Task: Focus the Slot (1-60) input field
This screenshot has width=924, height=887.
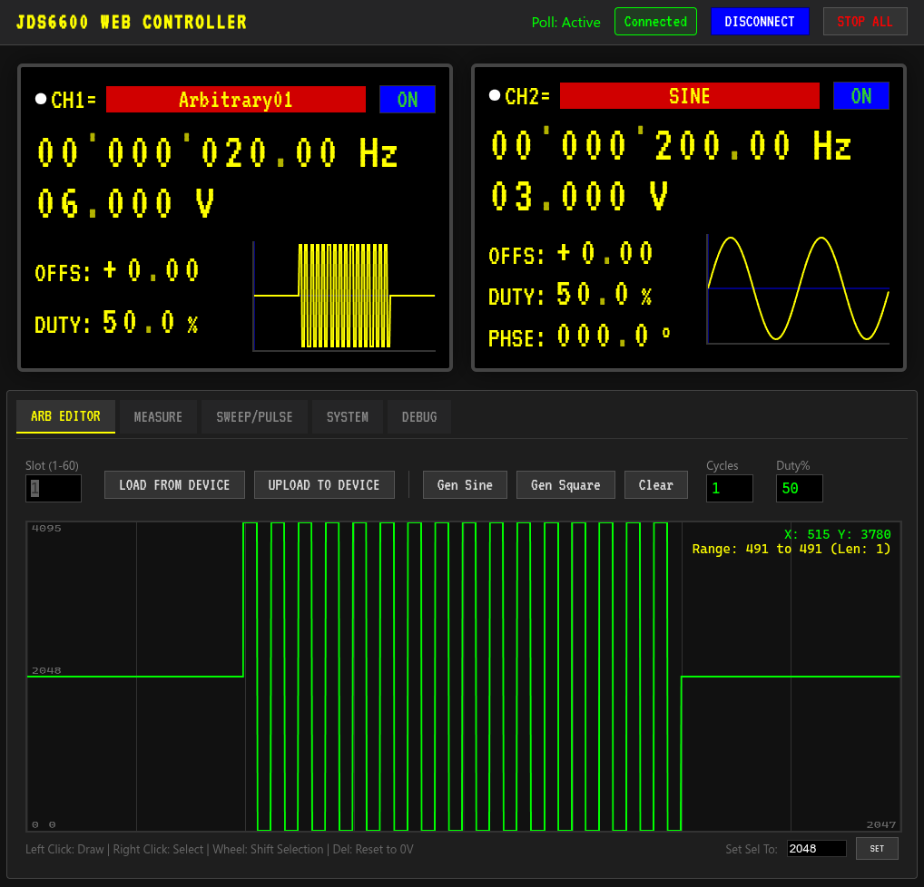Action: 53,488
